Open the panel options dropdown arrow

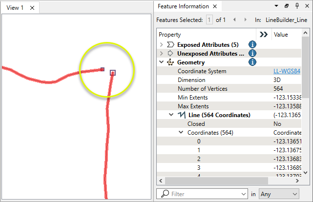point(277,6)
